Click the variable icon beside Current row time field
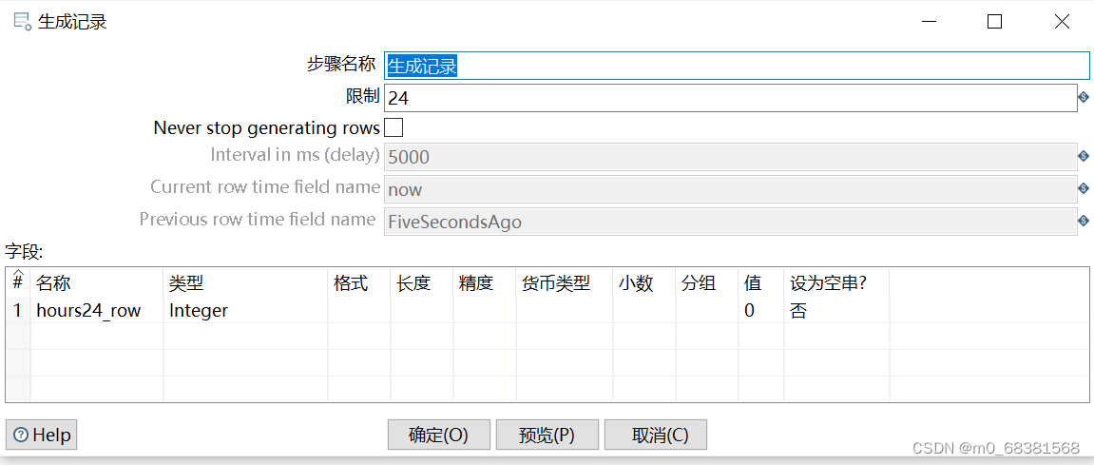Image resolution: width=1094 pixels, height=465 pixels. pyautogui.click(x=1084, y=188)
